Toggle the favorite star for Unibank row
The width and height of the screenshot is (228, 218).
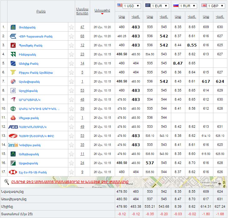[71, 27]
